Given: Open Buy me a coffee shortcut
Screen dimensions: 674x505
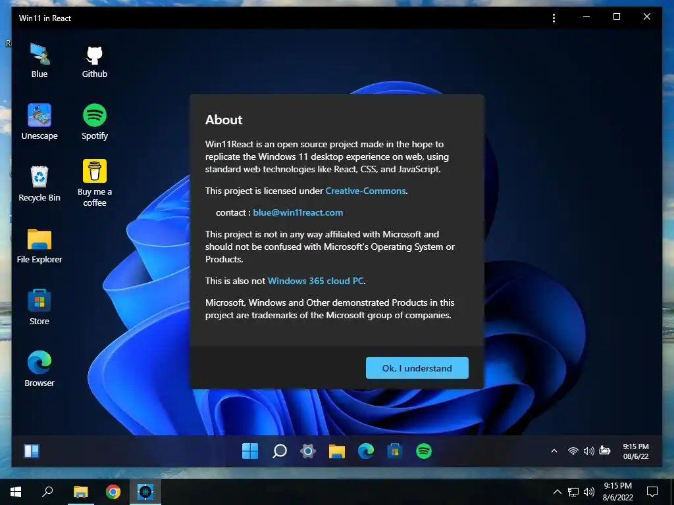Looking at the screenshot, I should pyautogui.click(x=95, y=183).
